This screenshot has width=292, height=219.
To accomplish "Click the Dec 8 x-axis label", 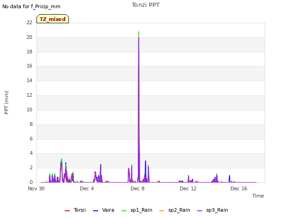I will tap(137, 188).
